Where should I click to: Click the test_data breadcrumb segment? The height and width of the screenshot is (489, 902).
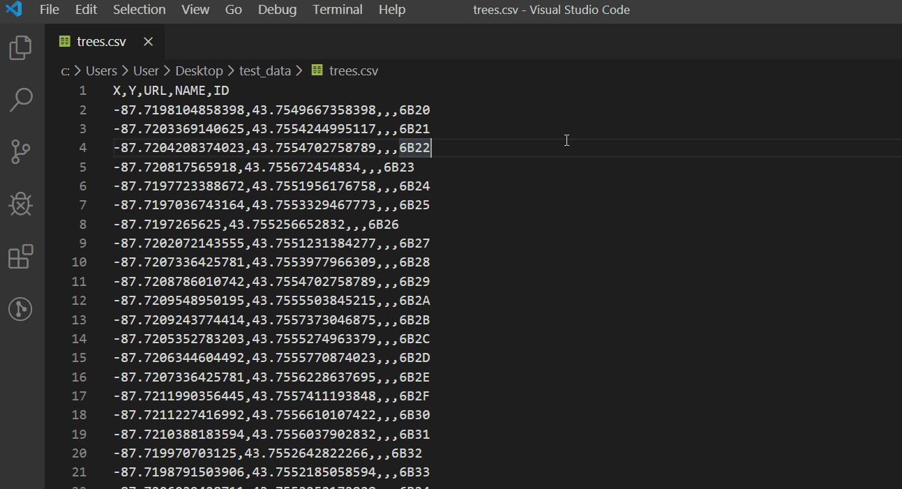(x=265, y=70)
